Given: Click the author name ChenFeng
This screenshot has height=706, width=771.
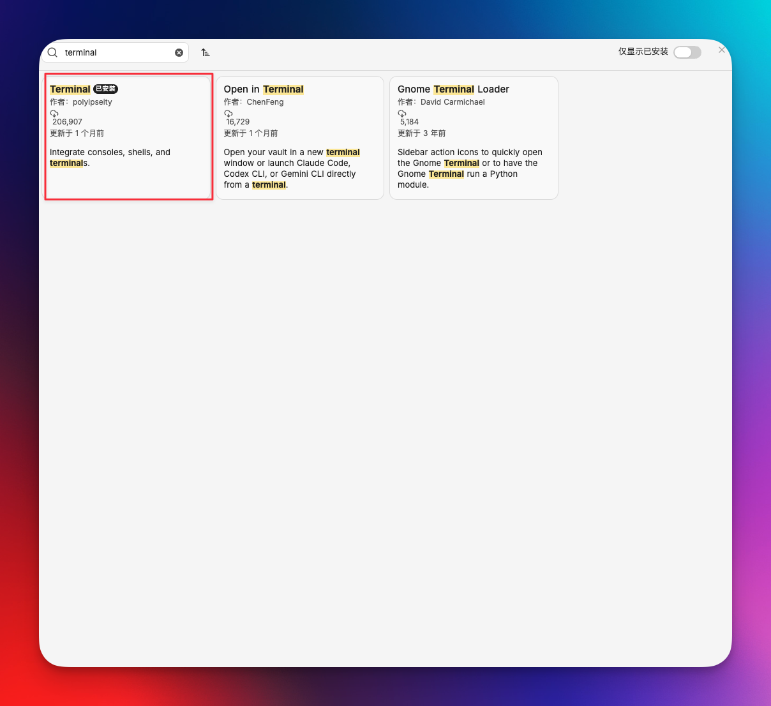Looking at the screenshot, I should point(265,102).
